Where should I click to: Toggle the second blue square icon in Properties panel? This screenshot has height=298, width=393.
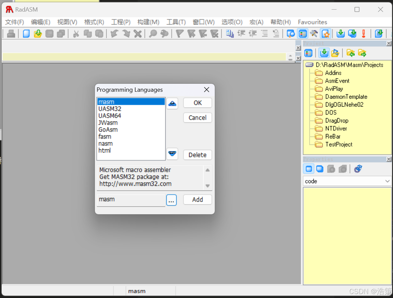(x=320, y=169)
